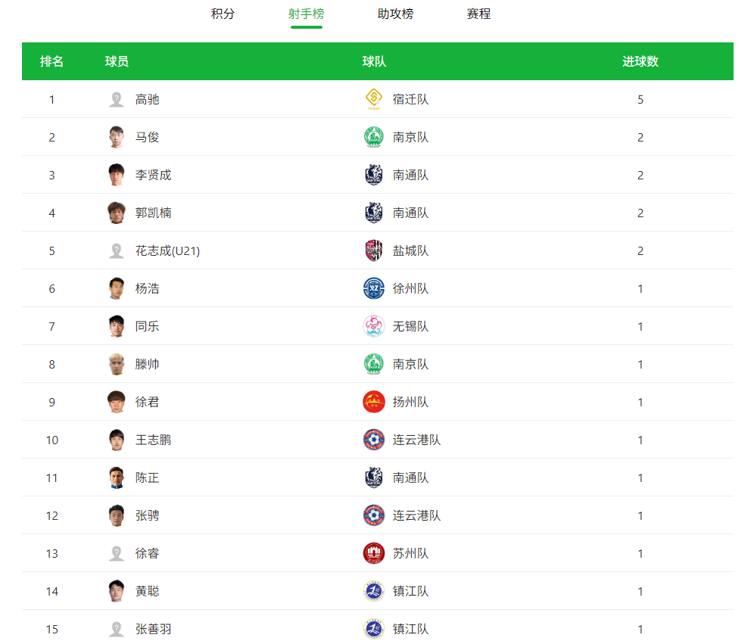This screenshot has height=644, width=754.
Task: Click the 徐州队 blue badge icon
Action: 374,288
